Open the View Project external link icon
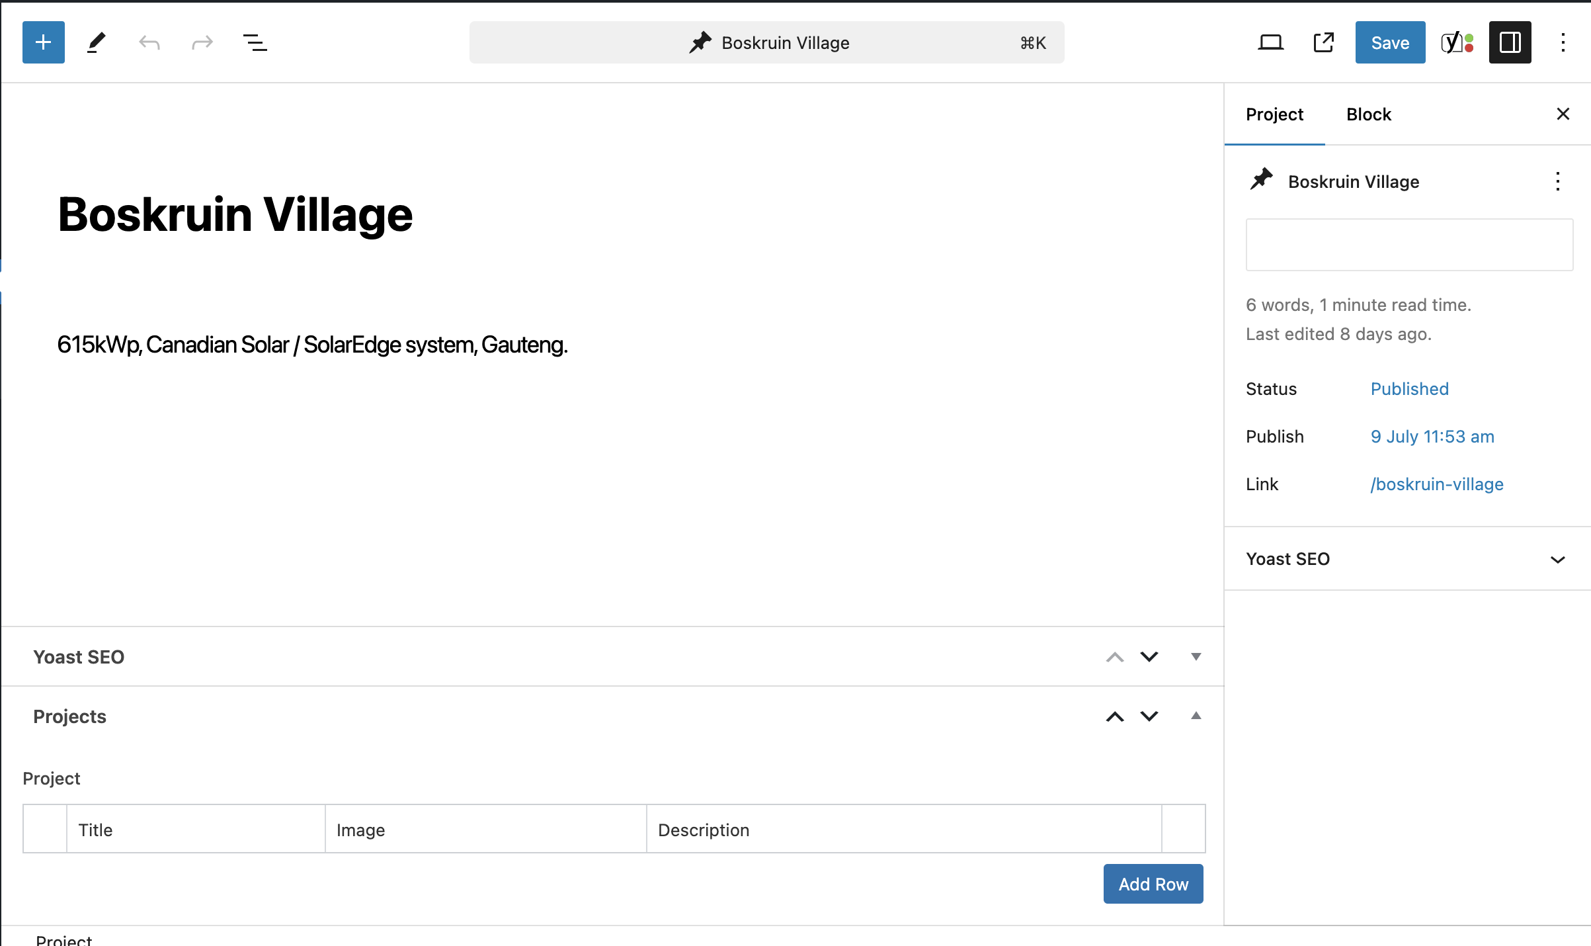 (x=1323, y=43)
